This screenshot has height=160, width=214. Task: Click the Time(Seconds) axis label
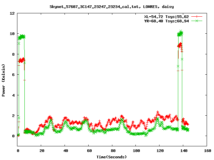(111, 157)
